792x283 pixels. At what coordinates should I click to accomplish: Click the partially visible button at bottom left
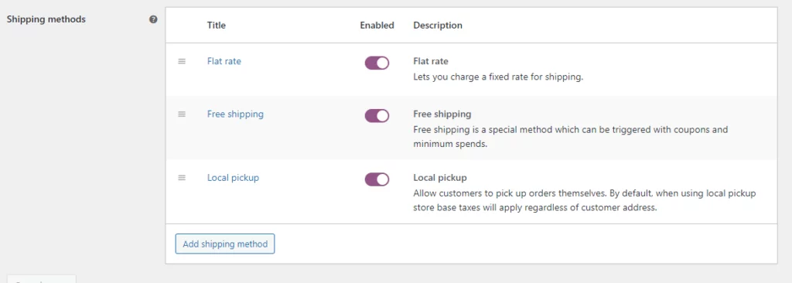41,279
